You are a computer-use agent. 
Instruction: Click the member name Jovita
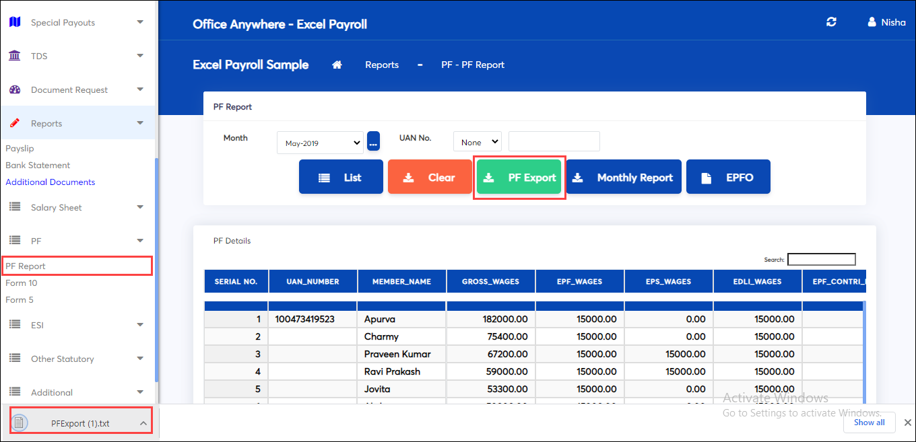click(x=378, y=389)
